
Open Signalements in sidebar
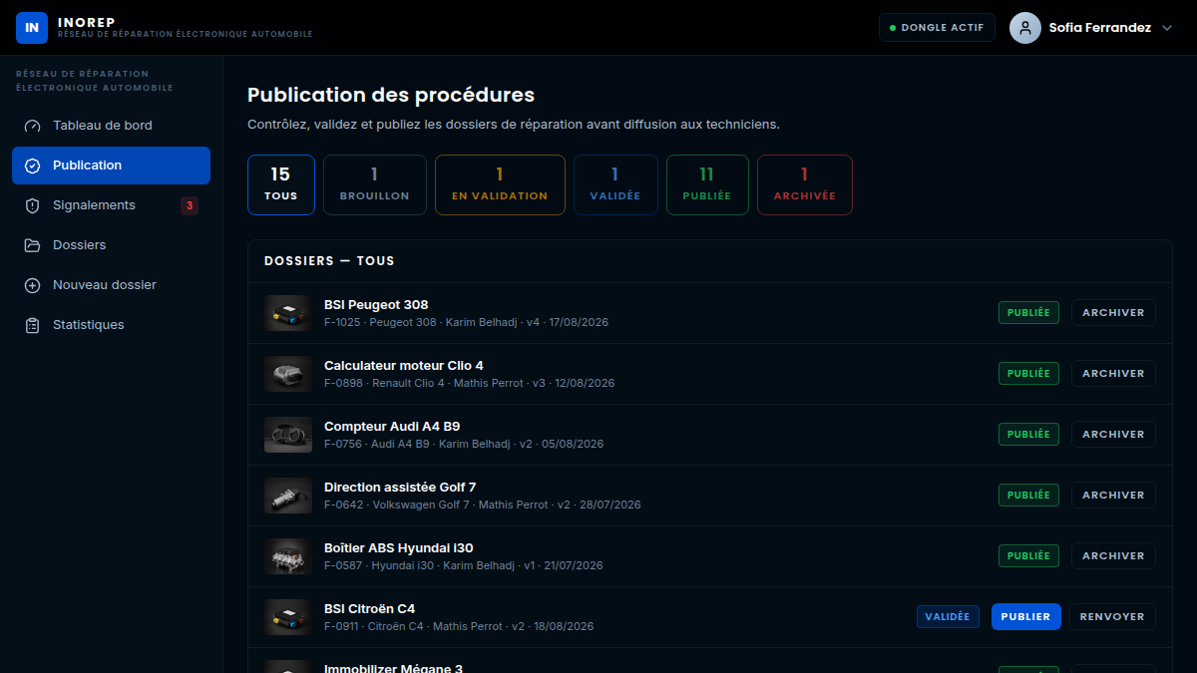[111, 205]
